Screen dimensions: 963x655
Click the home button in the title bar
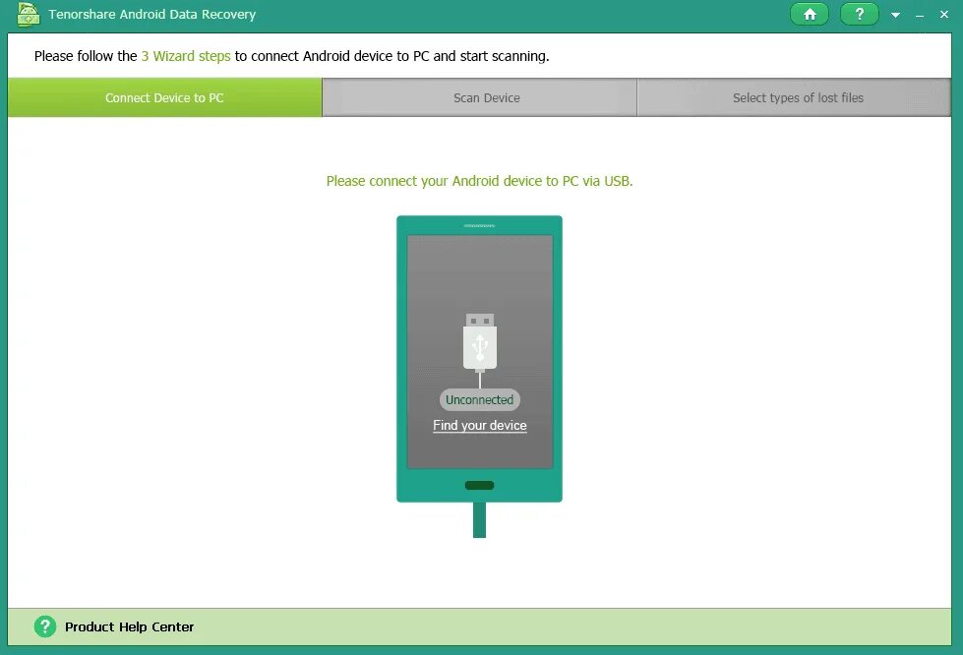[809, 14]
